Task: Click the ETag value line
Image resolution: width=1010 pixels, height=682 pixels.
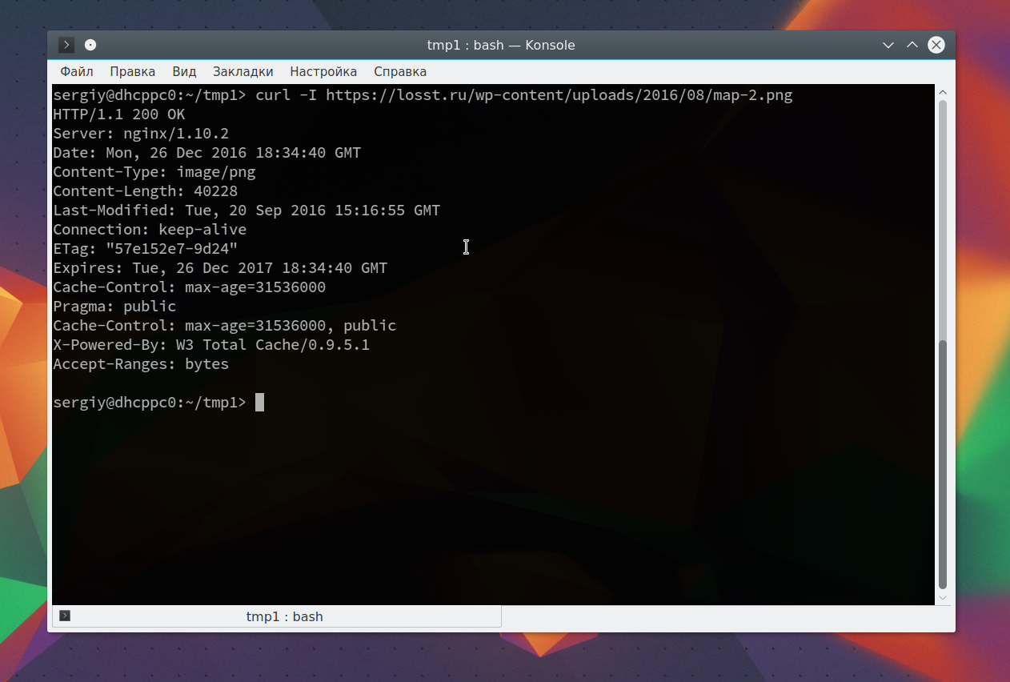Action: [x=146, y=249]
